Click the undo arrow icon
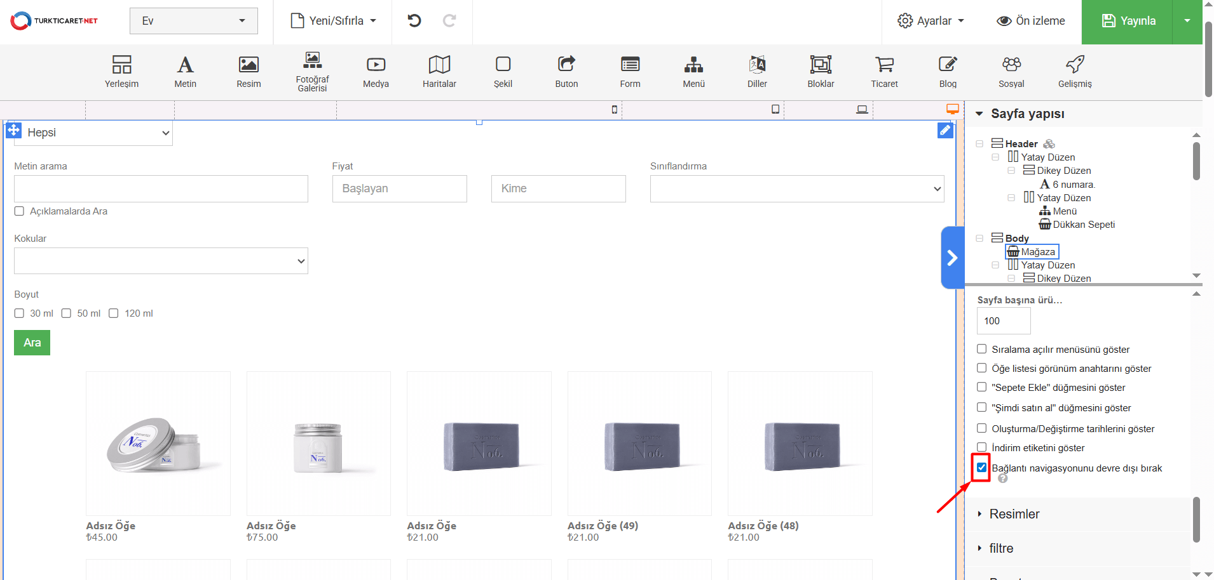 [x=414, y=21]
